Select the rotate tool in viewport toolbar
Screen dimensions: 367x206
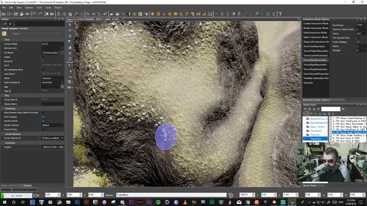tap(69, 36)
